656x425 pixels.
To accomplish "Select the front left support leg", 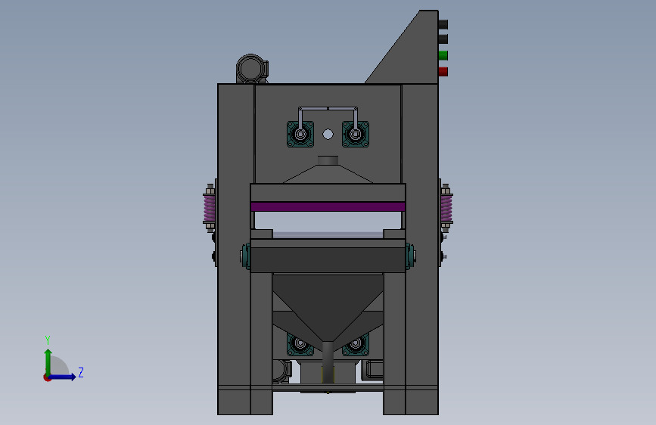I will click(x=262, y=343).
